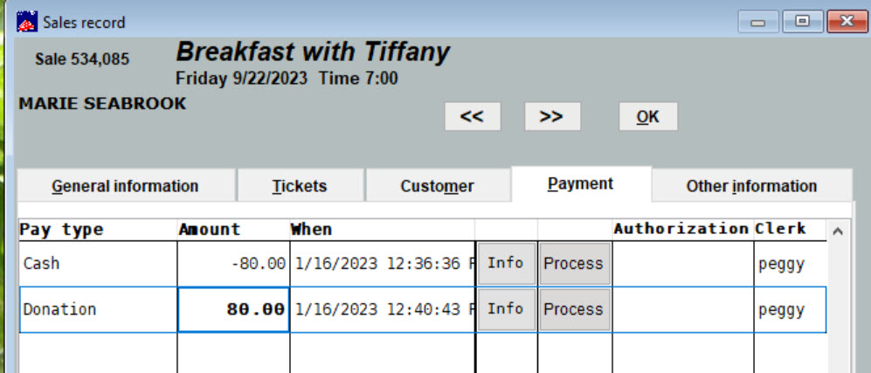Viewport: 871px width, 373px height.
Task: Select the Cash amount cell -80.00
Action: [233, 264]
